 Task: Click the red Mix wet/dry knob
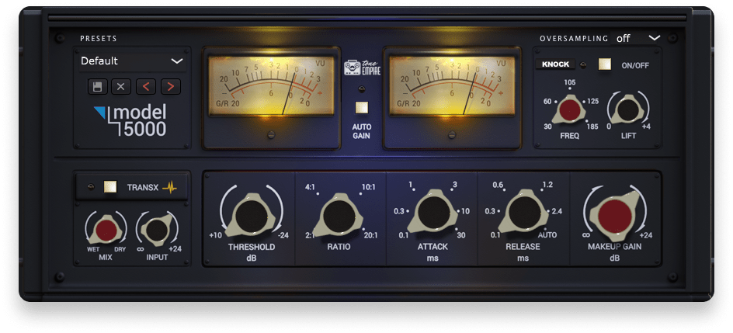[106, 230]
